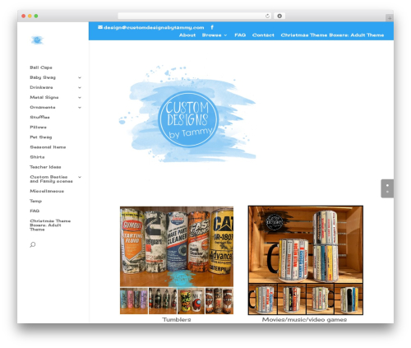
Task: Open a new browser tab with plus
Action: 390,18
